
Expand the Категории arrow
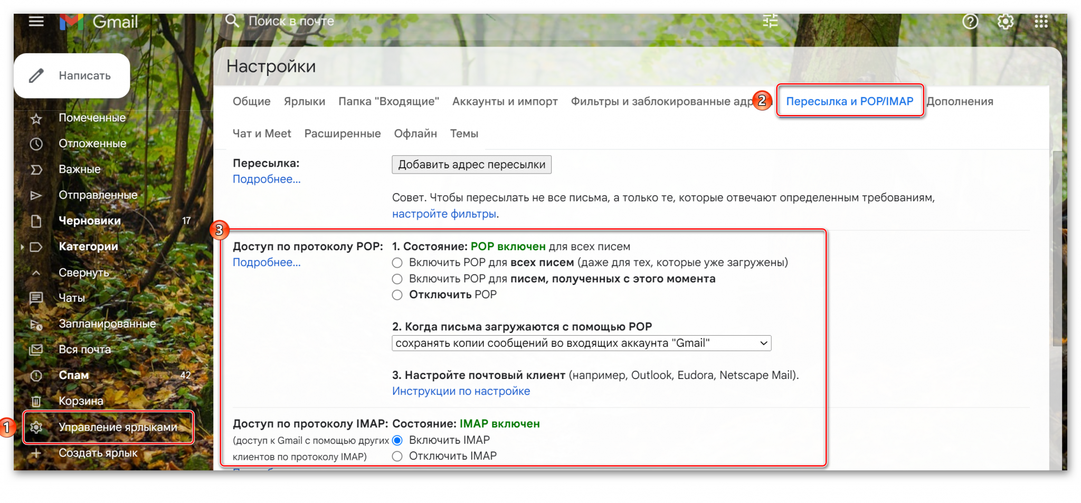[22, 247]
